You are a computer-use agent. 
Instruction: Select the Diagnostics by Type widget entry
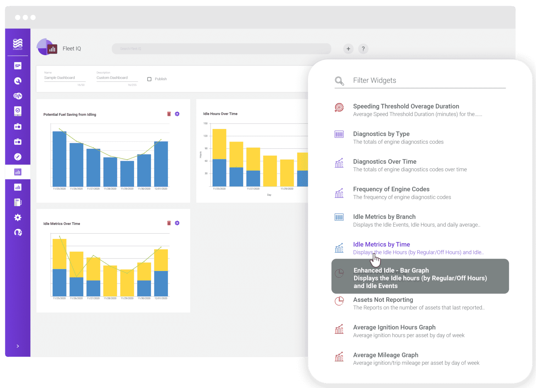(x=381, y=134)
